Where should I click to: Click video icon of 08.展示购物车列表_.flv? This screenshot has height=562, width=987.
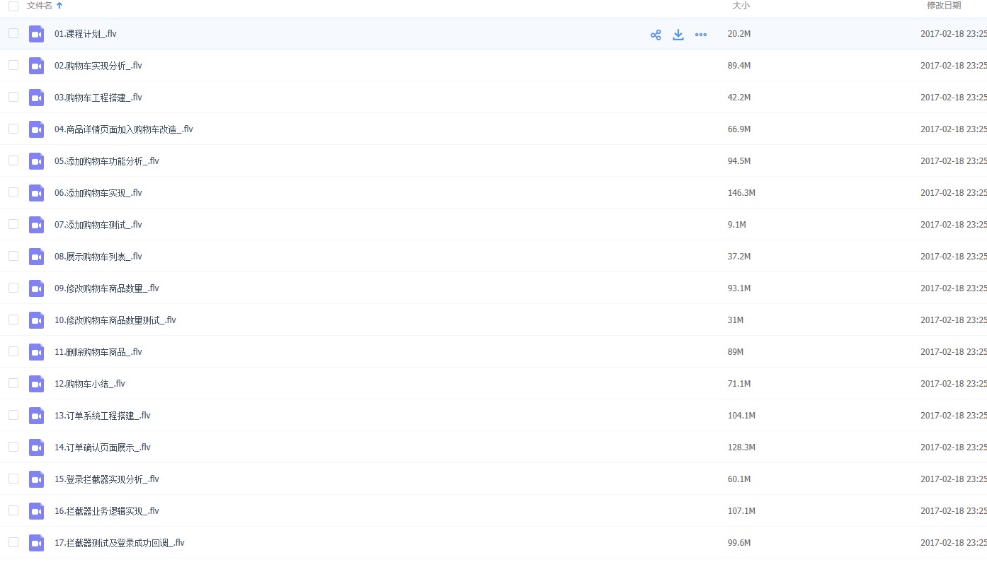pyautogui.click(x=36, y=257)
